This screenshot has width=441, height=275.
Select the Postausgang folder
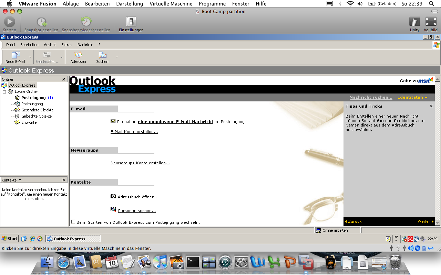click(32, 104)
